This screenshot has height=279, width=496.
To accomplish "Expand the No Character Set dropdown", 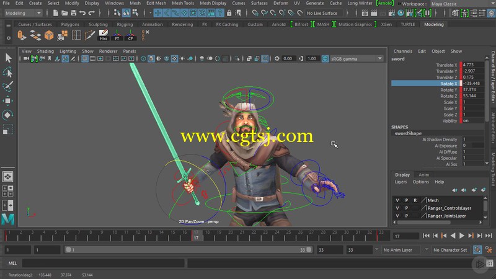I will (450, 250).
